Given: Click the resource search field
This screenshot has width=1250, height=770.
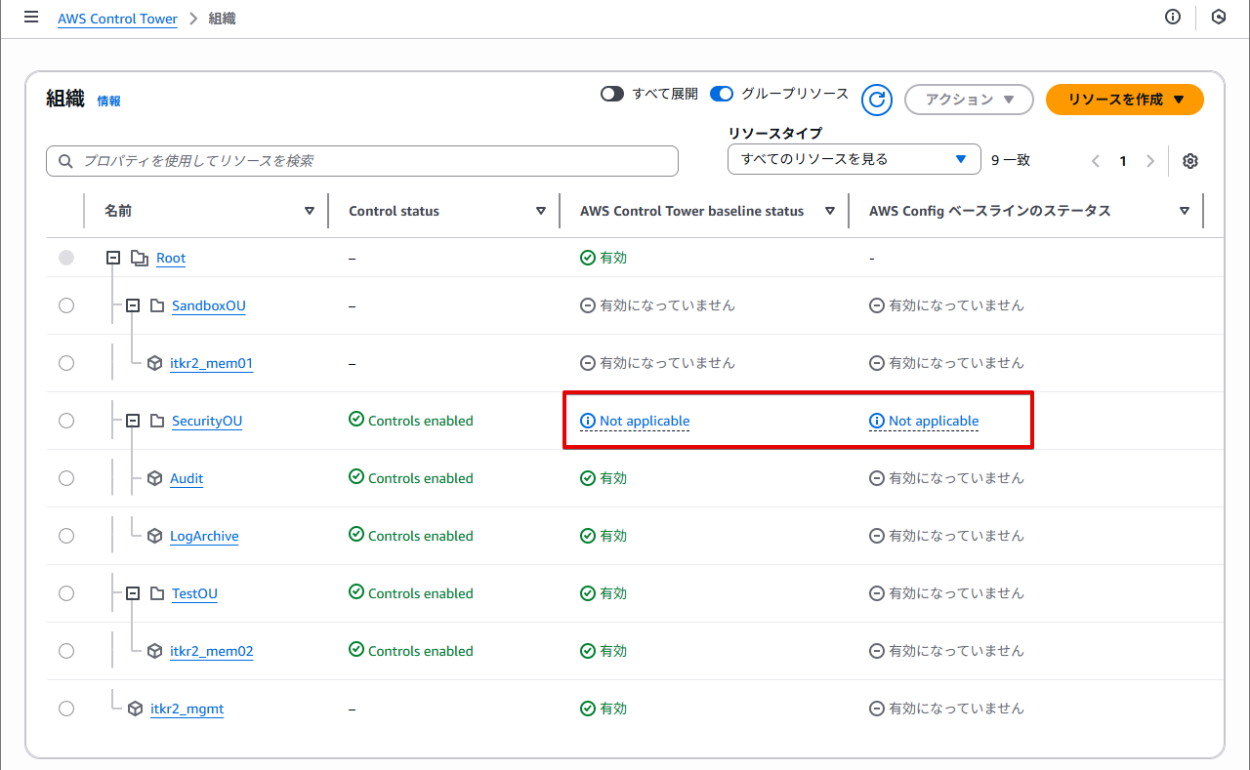Looking at the screenshot, I should [x=361, y=161].
